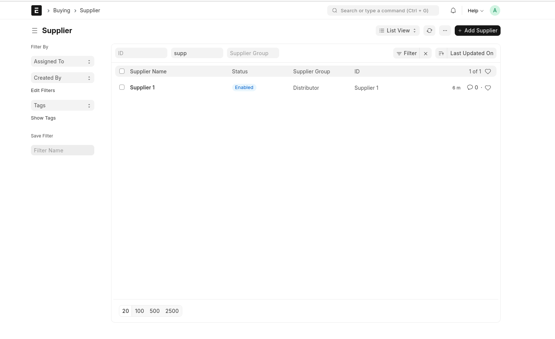This screenshot has height=339, width=555.
Task: Open the three-dots more options menu
Action: [445, 31]
